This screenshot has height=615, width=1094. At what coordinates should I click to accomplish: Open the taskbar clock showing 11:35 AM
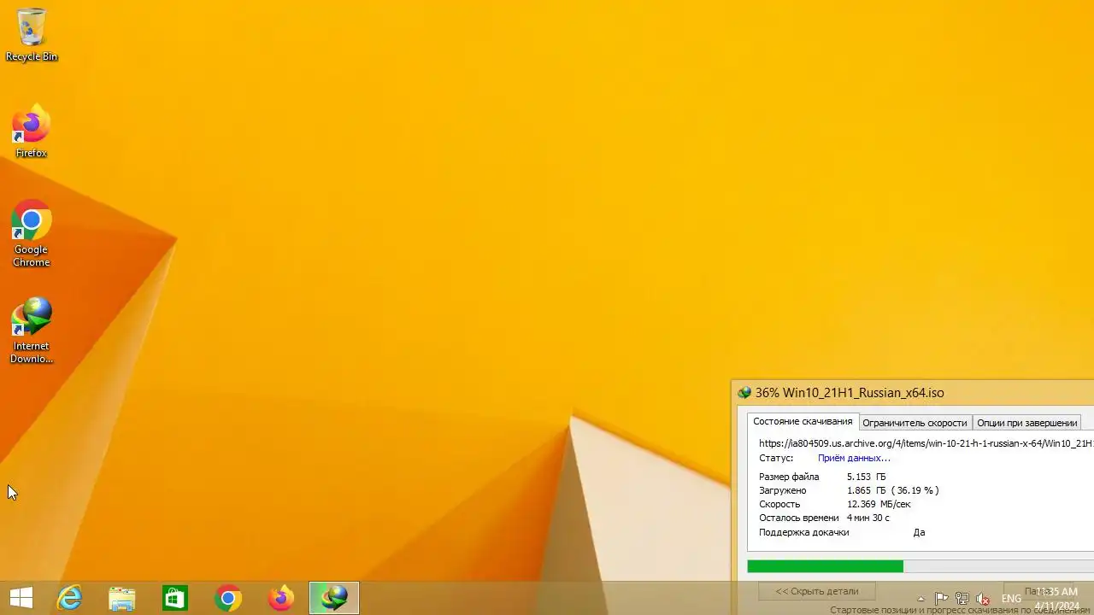click(1057, 598)
